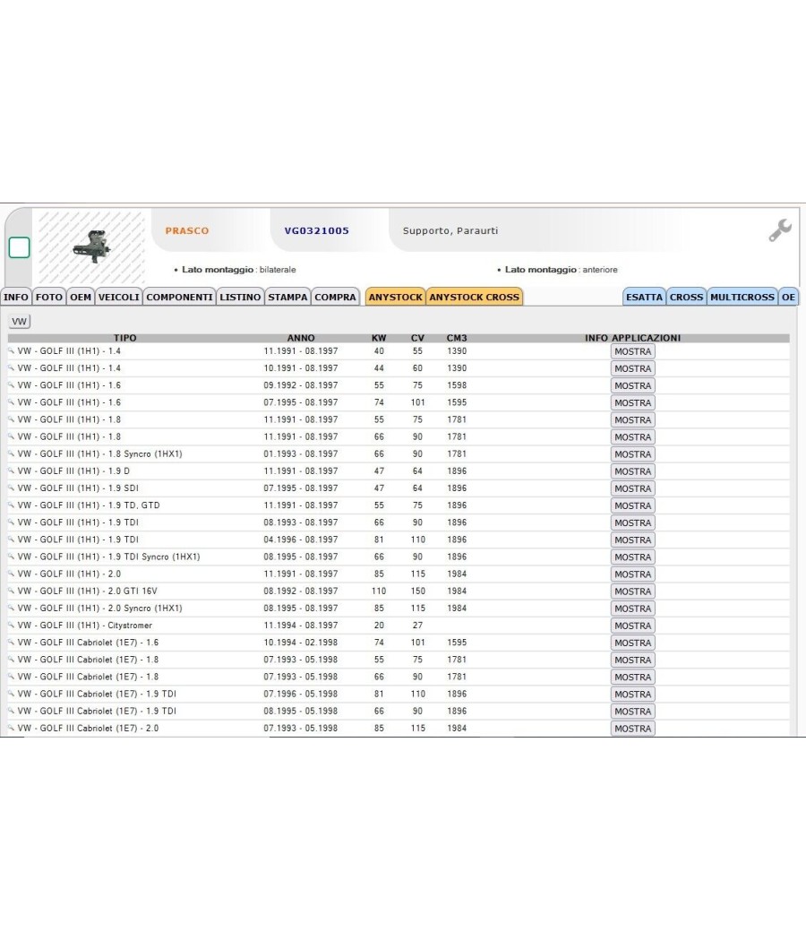The width and height of the screenshot is (806, 941).
Task: Select the COMPRA tab
Action: click(335, 297)
